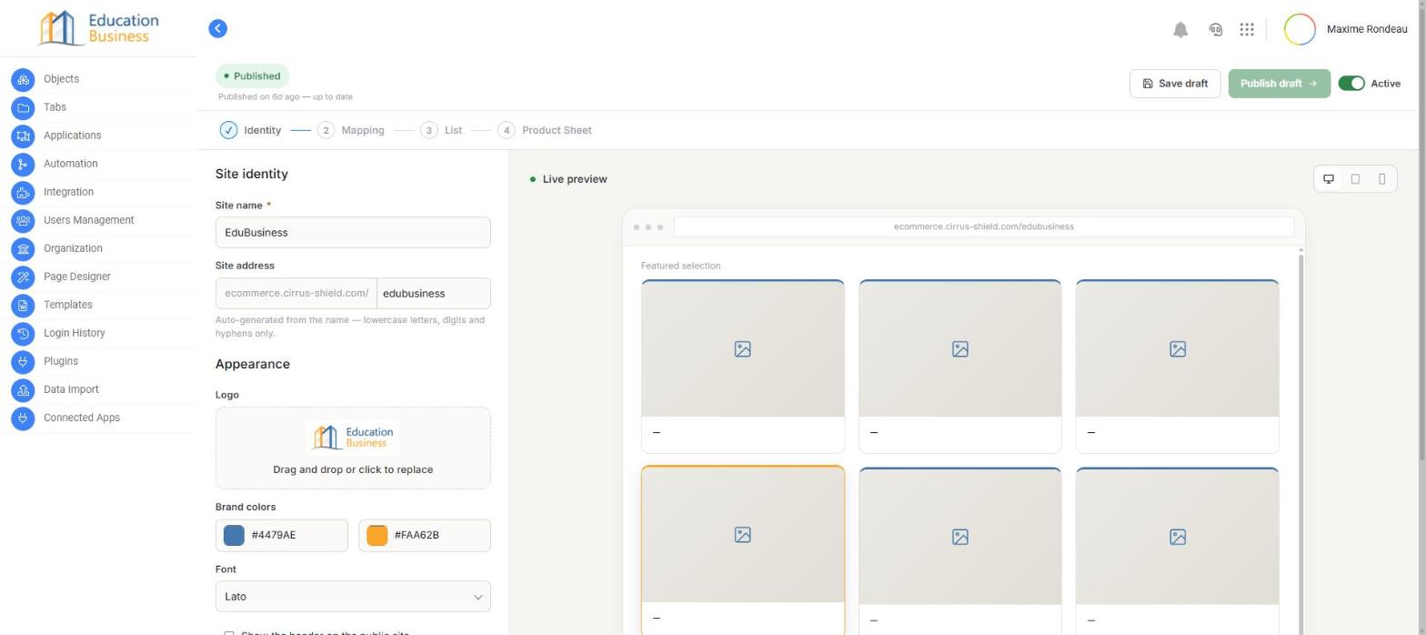Click the Education Business header logo
Image resolution: width=1426 pixels, height=635 pixels.
pos(98,28)
